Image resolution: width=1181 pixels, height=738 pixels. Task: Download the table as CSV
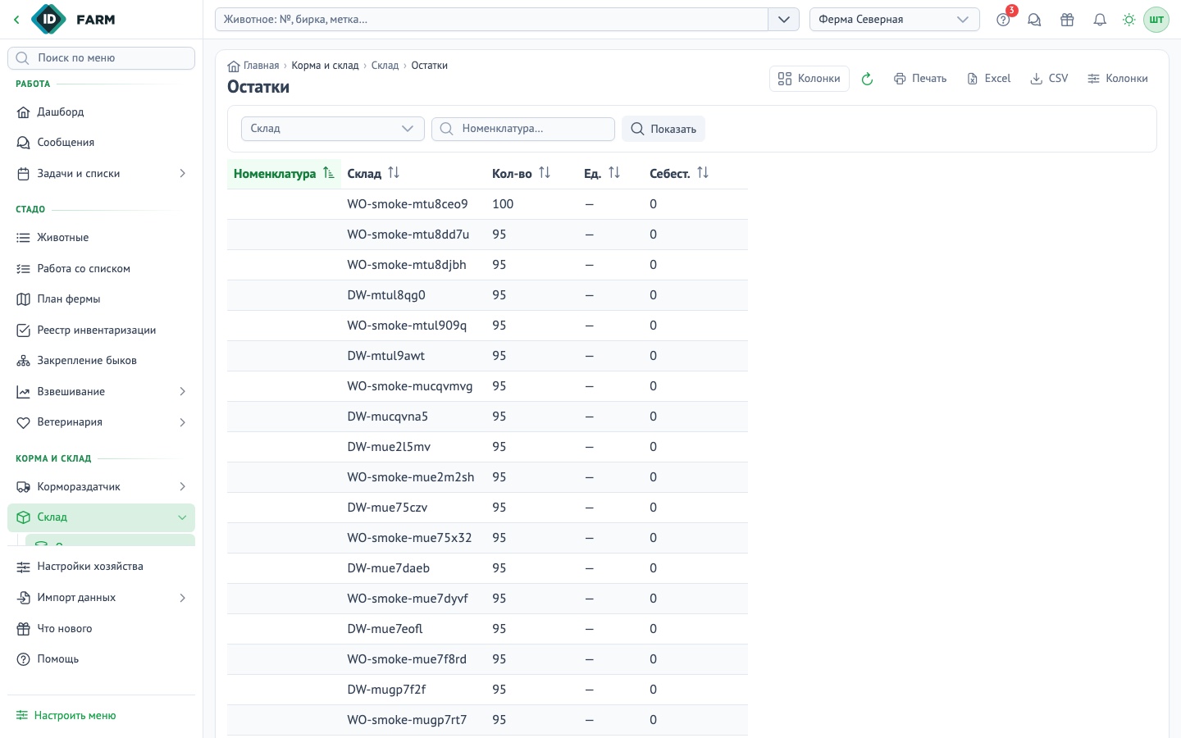coord(1049,79)
